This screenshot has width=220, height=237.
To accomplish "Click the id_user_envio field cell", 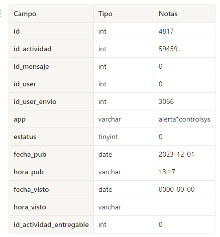I will 51,101.
